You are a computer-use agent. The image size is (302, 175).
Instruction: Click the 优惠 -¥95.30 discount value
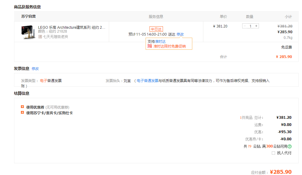coord(285,132)
